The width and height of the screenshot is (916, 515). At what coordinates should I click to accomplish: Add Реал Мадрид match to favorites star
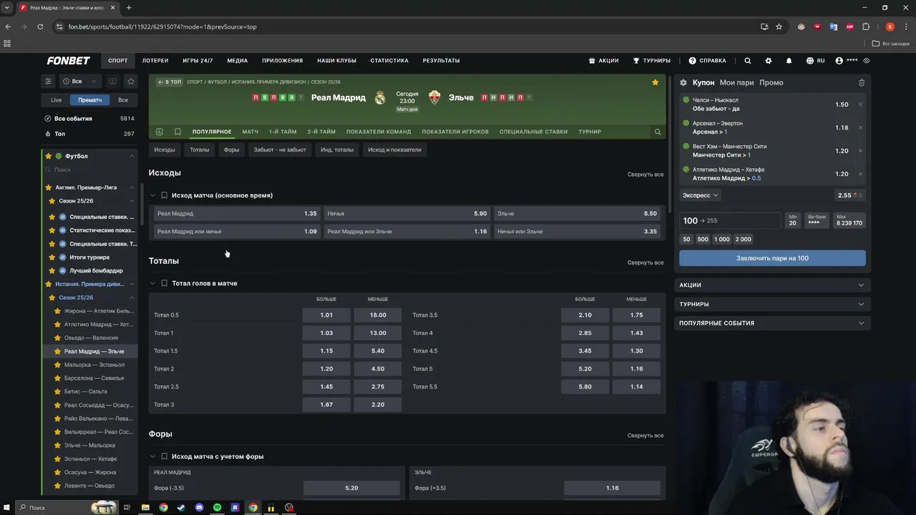point(655,82)
